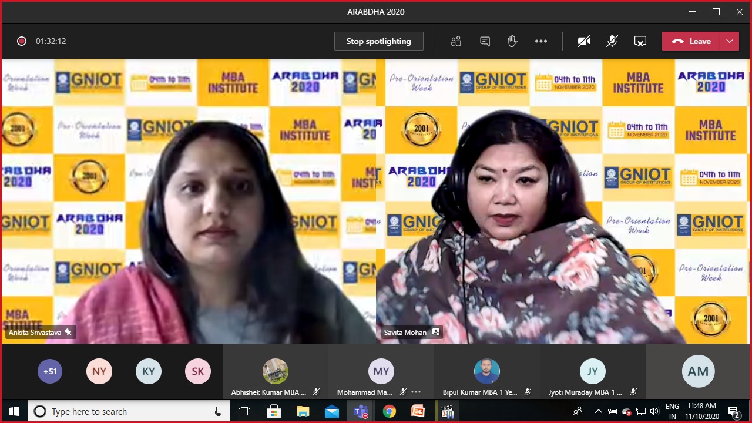Open options for Mohammad's participant tile
The image size is (752, 423).
pos(417,392)
